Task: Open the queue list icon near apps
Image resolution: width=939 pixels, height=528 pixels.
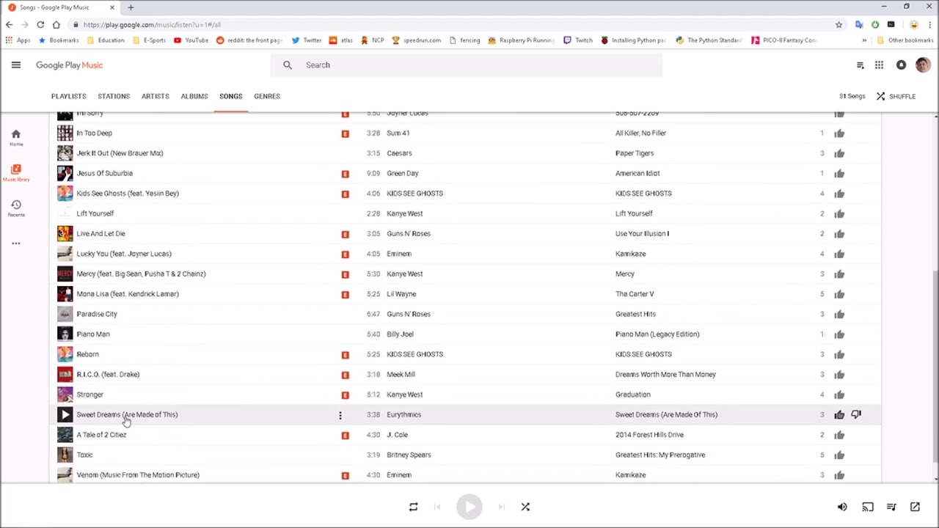Action: (x=860, y=65)
